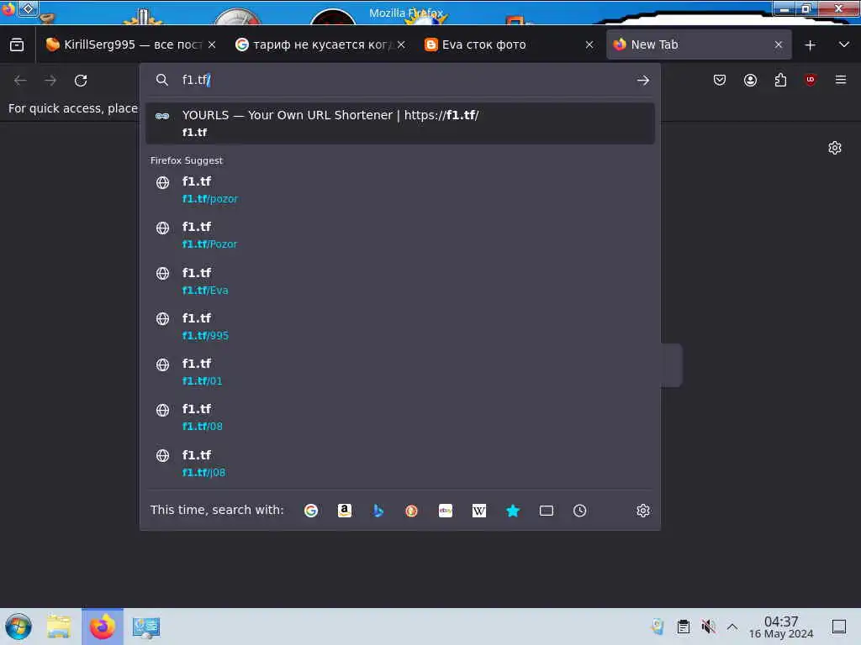Search this time with Amazon
This screenshot has width=861, height=645.
344,511
